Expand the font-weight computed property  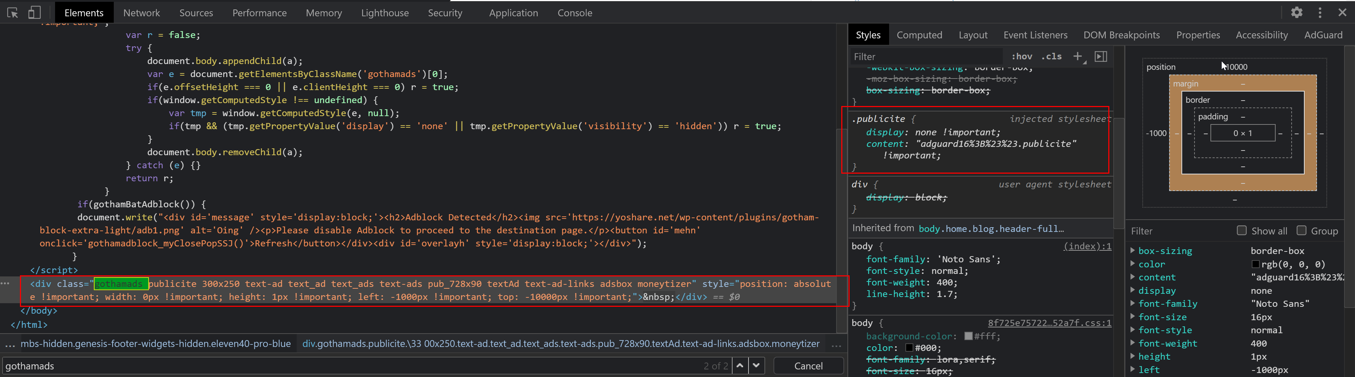pyautogui.click(x=1133, y=343)
